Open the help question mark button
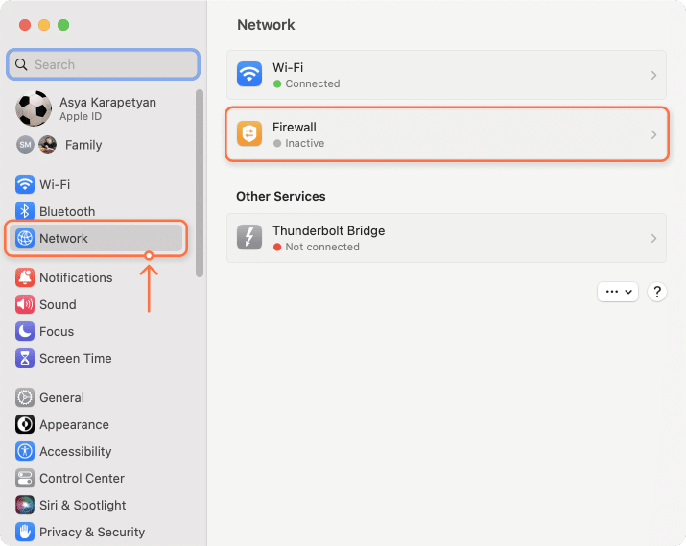 656,292
